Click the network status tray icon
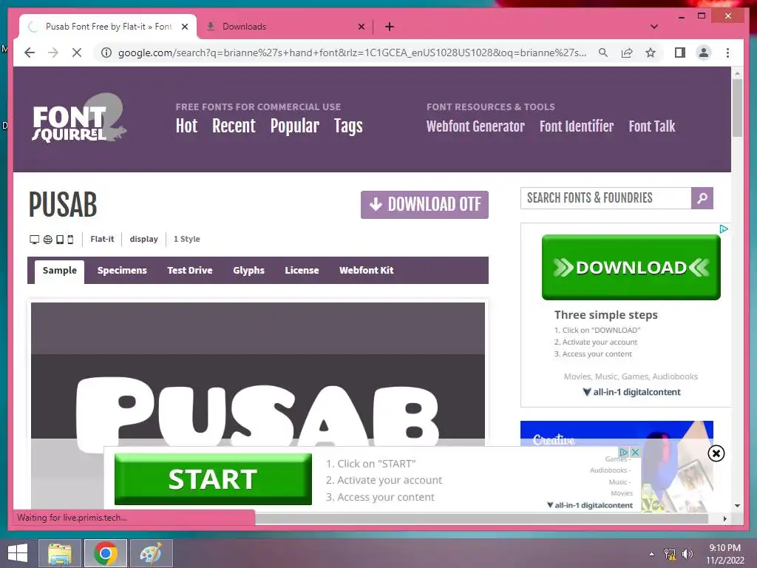 pos(670,554)
